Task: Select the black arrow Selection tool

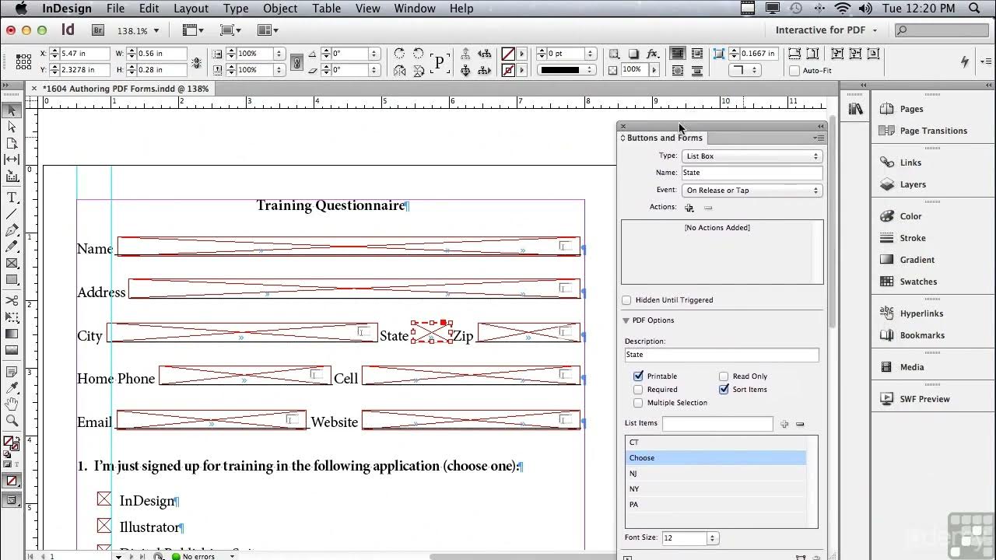Action: coord(12,110)
